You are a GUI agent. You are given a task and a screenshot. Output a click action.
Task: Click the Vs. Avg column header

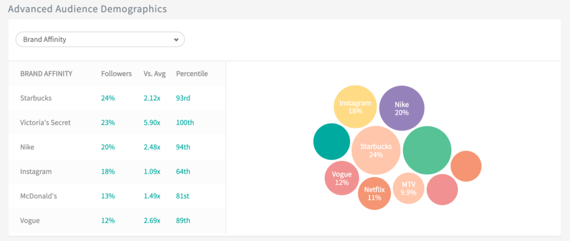pyautogui.click(x=155, y=73)
